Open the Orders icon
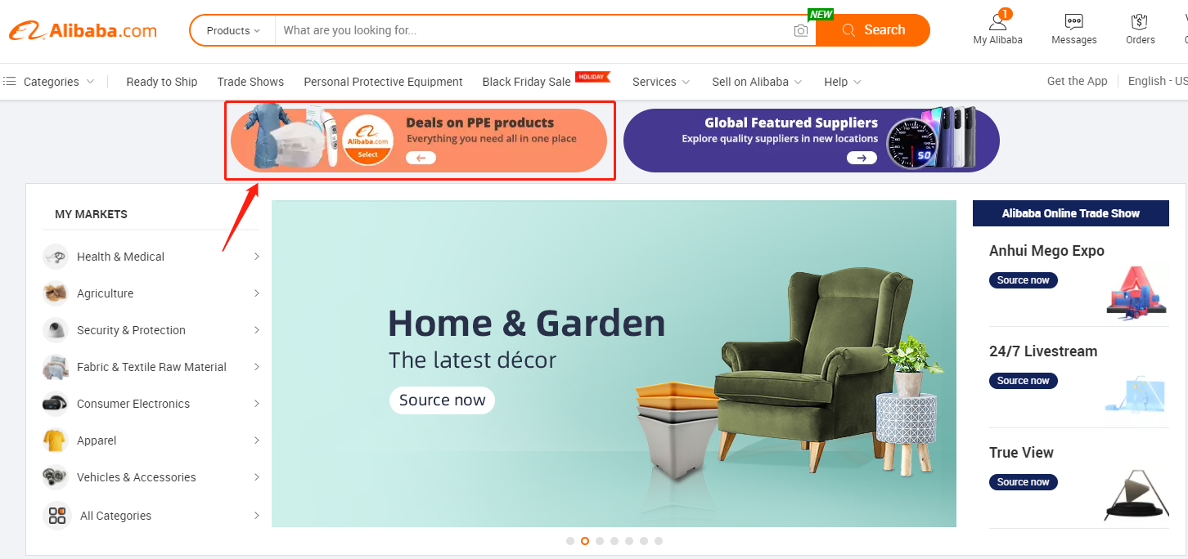Screen dimensions: 1188x559 pos(1140,21)
